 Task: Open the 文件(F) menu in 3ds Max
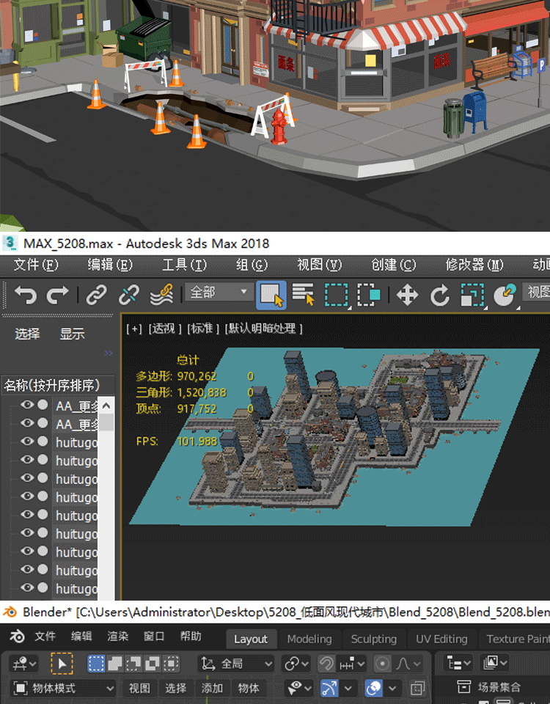(x=35, y=265)
